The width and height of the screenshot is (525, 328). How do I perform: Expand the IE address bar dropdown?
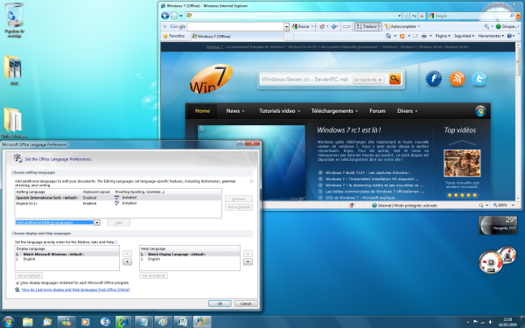(399, 16)
